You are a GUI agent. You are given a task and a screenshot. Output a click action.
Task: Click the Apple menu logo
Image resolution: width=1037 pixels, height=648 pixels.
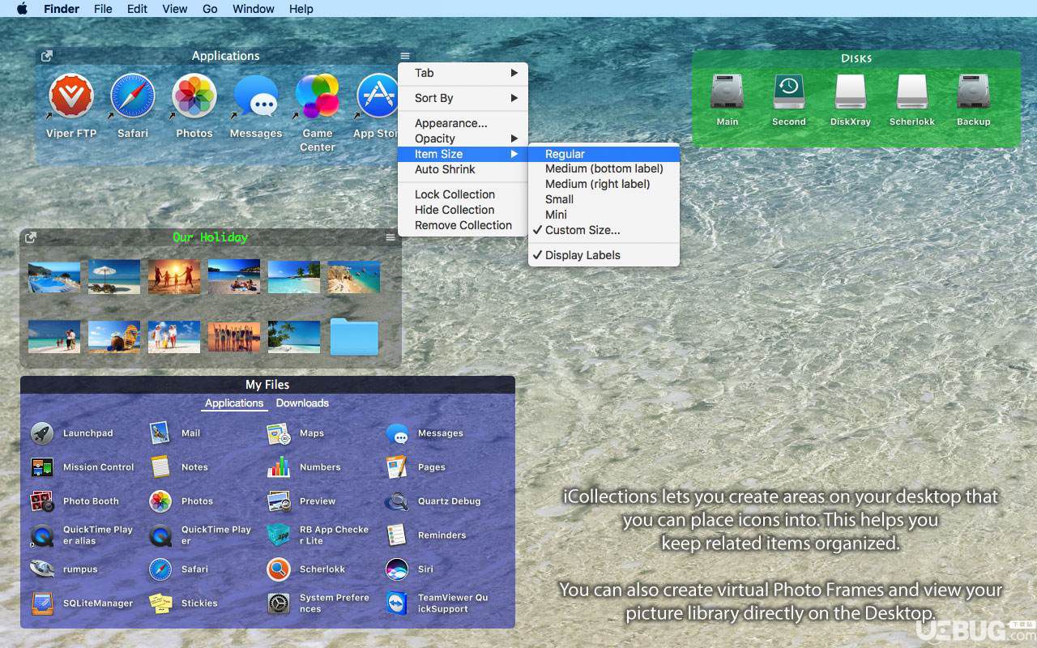click(22, 9)
